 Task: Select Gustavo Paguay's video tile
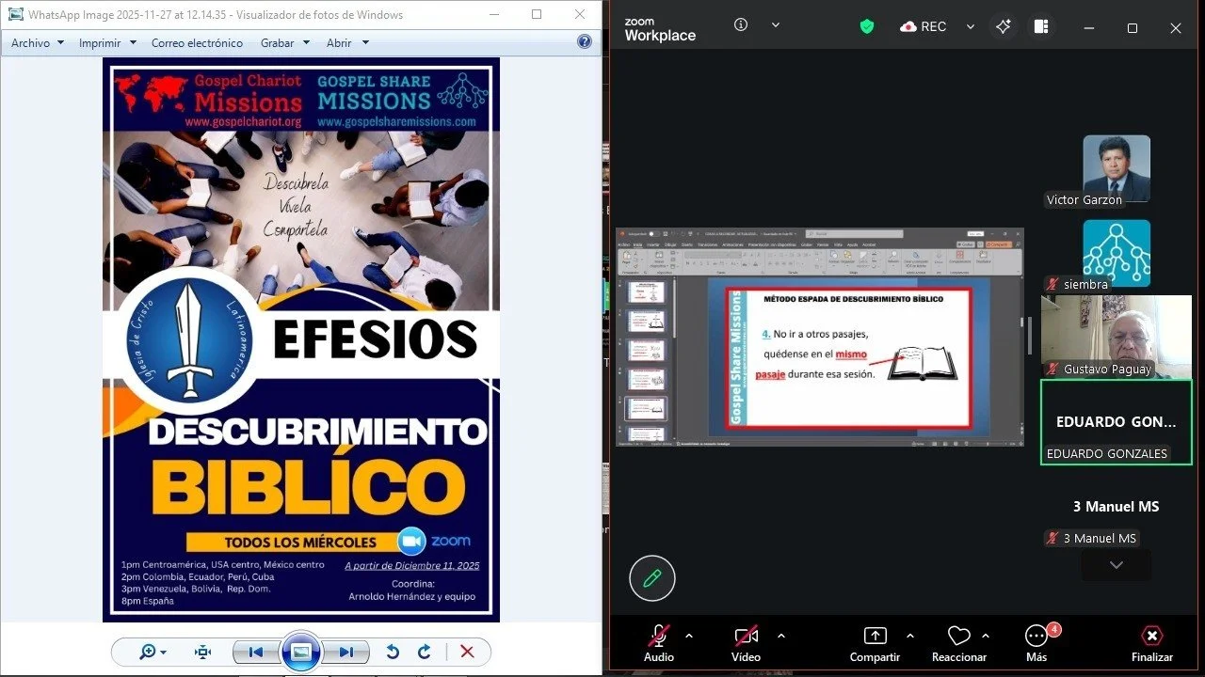[1117, 337]
